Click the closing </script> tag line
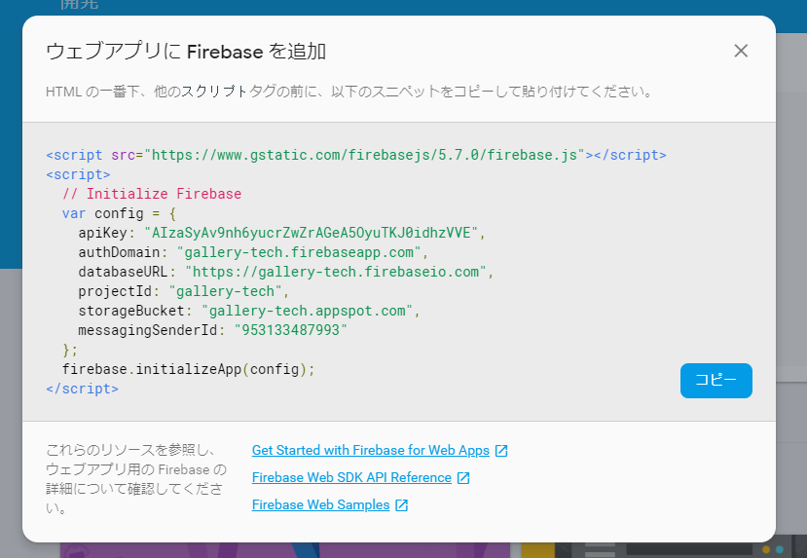 (x=83, y=389)
